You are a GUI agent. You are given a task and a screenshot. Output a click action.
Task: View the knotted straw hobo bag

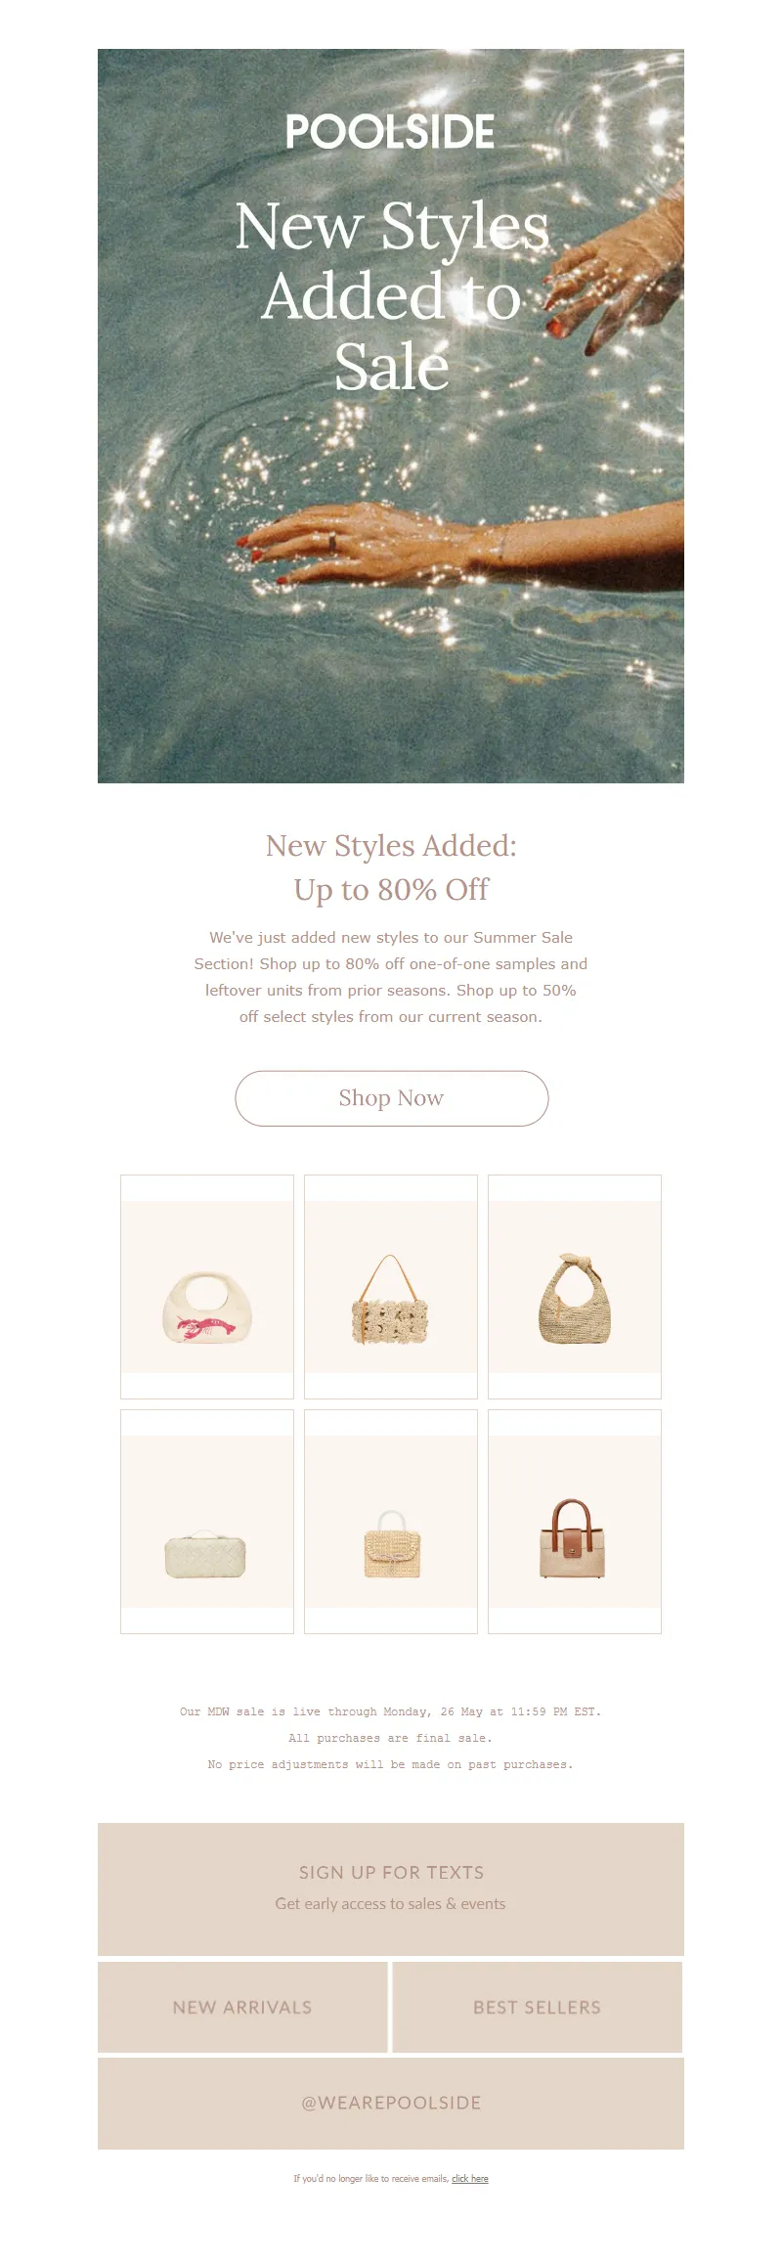(575, 1286)
